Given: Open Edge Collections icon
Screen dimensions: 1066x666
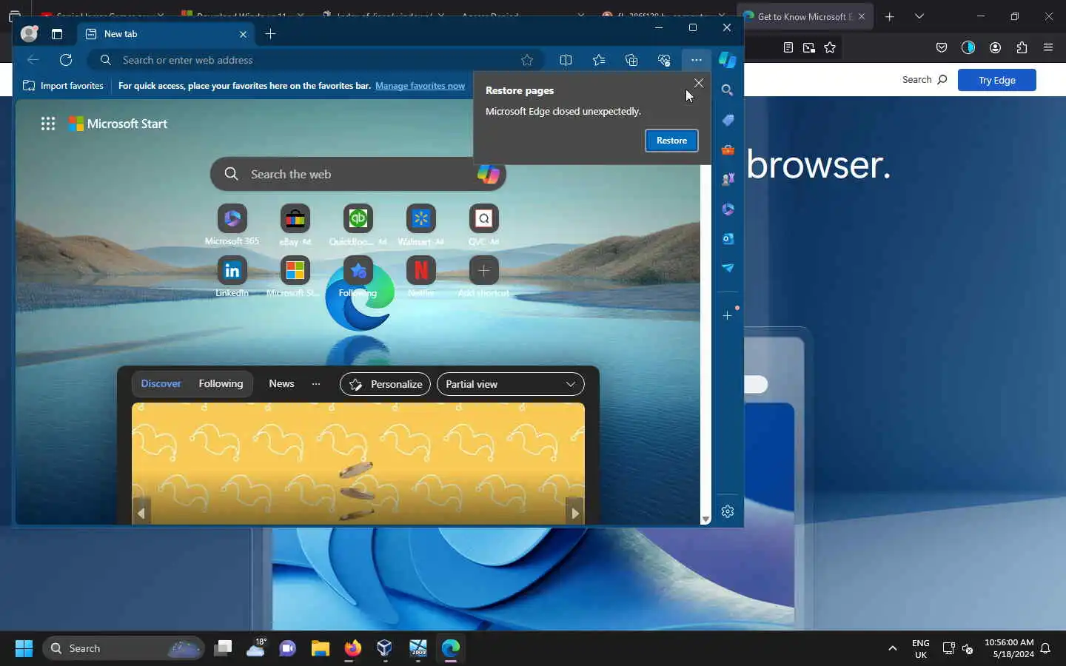Looking at the screenshot, I should (x=631, y=60).
